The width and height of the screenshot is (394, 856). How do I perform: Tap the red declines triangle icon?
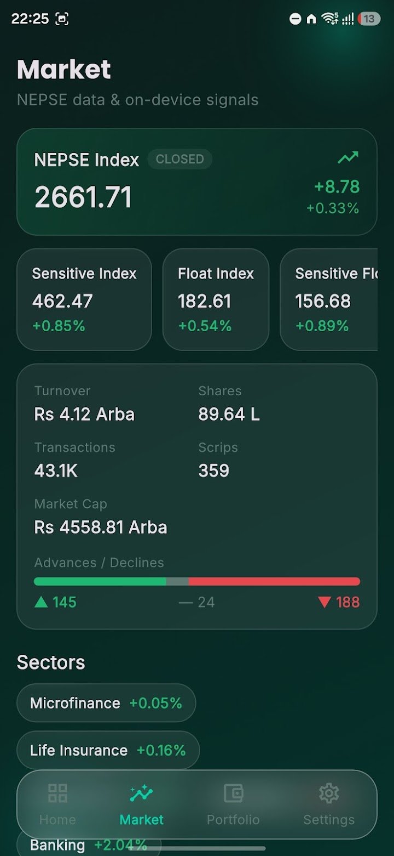(325, 602)
